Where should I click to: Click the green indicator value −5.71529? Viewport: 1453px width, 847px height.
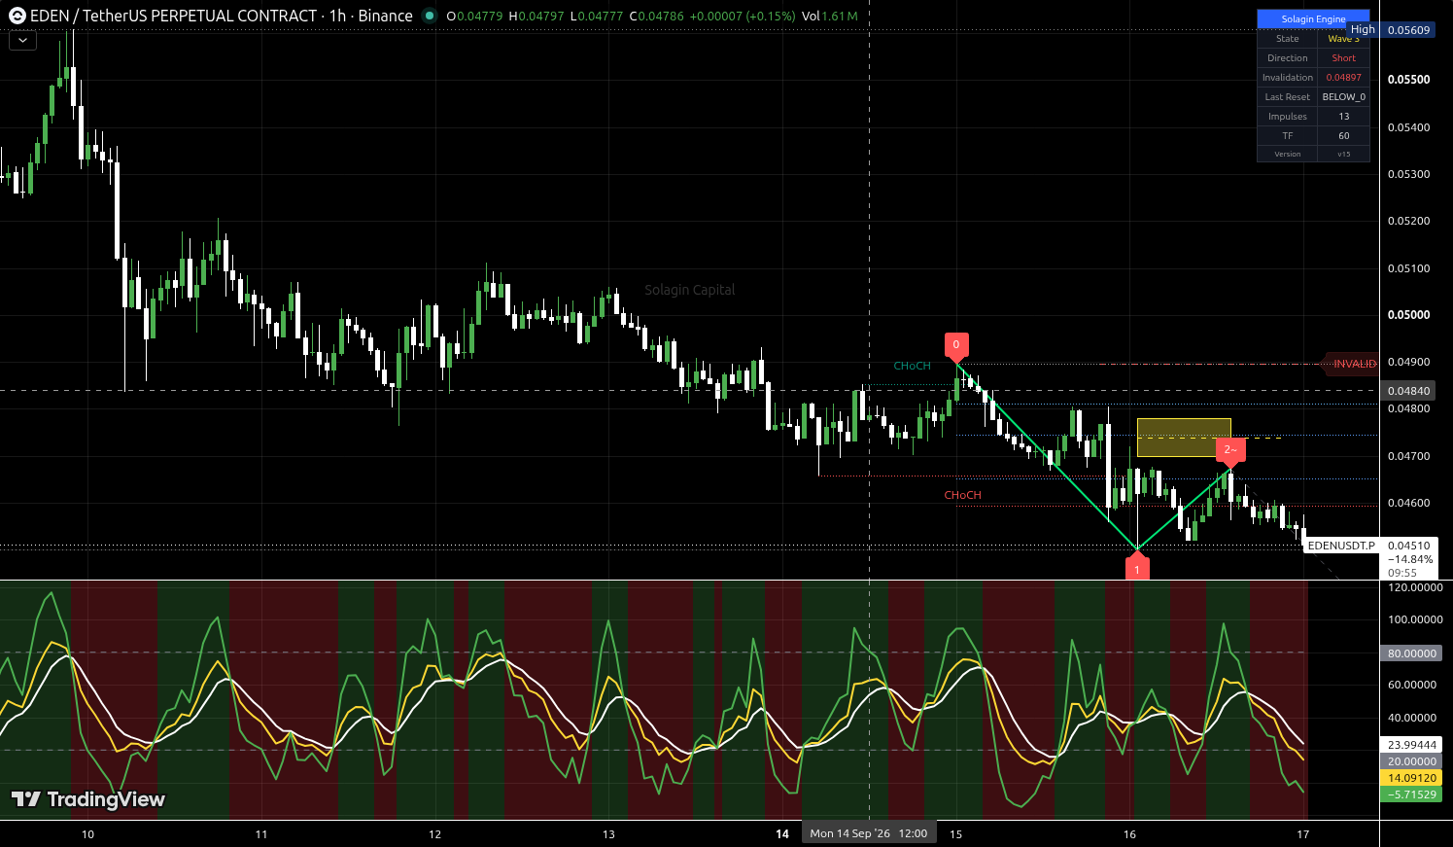[x=1411, y=794]
